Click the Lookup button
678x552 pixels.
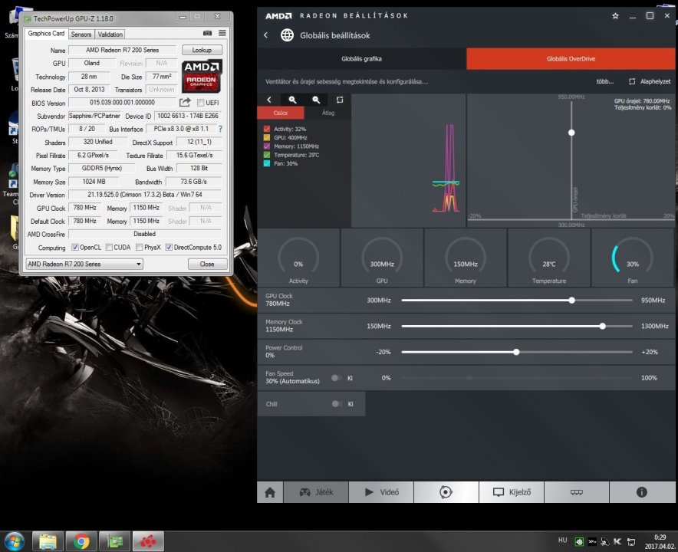point(202,50)
